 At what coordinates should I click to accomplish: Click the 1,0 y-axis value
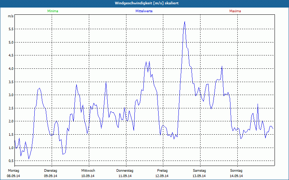tap(11, 148)
